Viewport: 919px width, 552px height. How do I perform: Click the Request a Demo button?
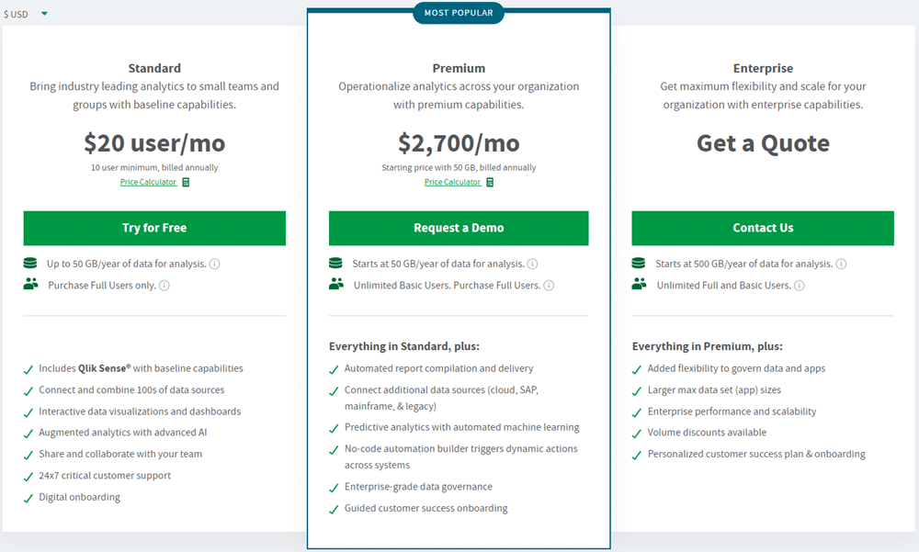click(x=458, y=227)
